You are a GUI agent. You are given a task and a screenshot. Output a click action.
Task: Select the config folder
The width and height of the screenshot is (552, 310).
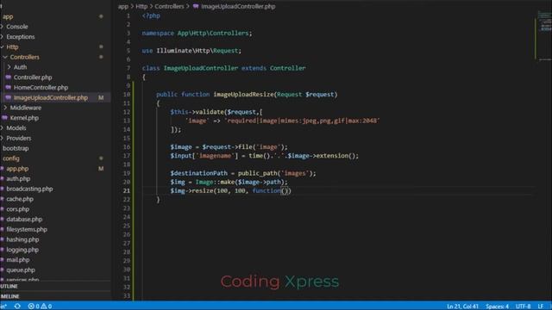click(11, 158)
